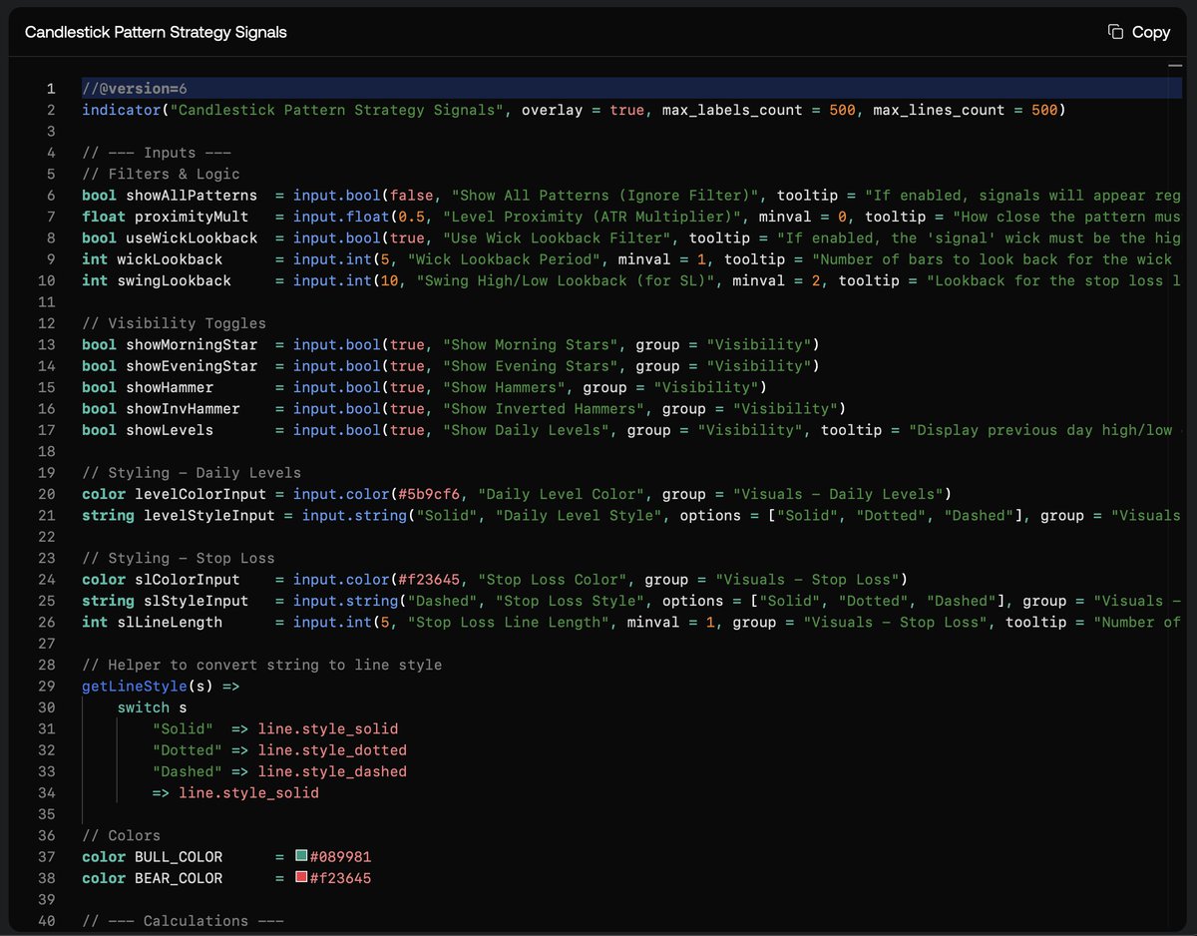Select line number 2 in the gutter
This screenshot has height=936, width=1197.
(50, 110)
